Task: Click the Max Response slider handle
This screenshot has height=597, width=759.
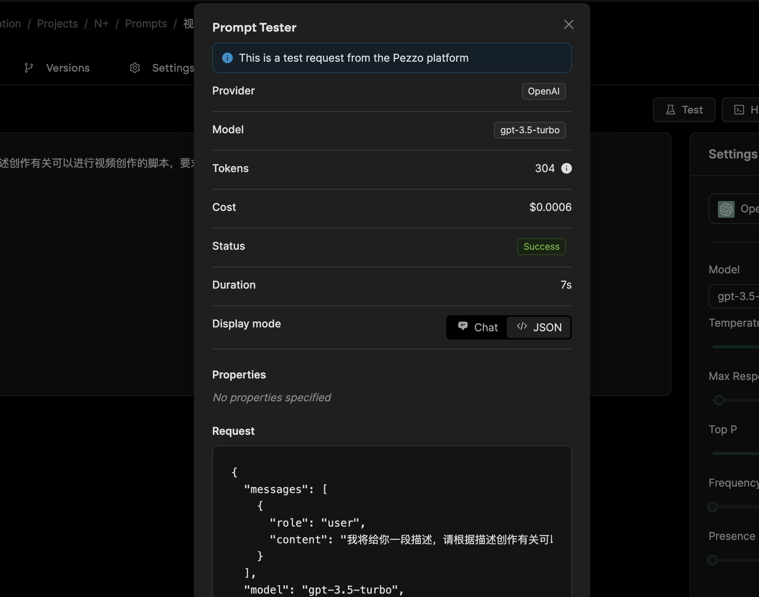Action: pos(719,400)
